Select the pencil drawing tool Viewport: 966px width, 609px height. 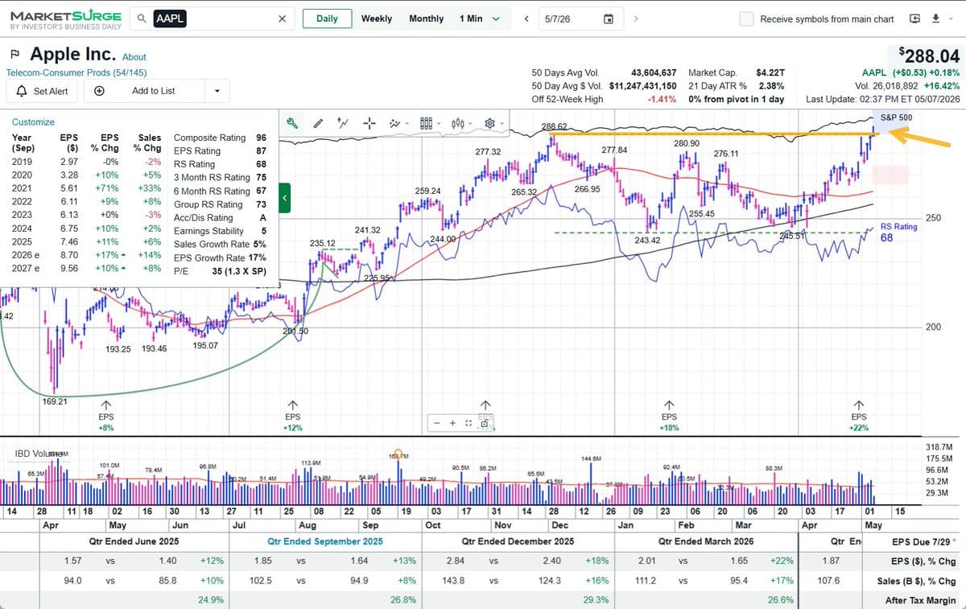coord(318,123)
